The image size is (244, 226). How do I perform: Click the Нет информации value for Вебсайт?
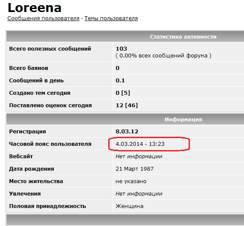point(139,157)
